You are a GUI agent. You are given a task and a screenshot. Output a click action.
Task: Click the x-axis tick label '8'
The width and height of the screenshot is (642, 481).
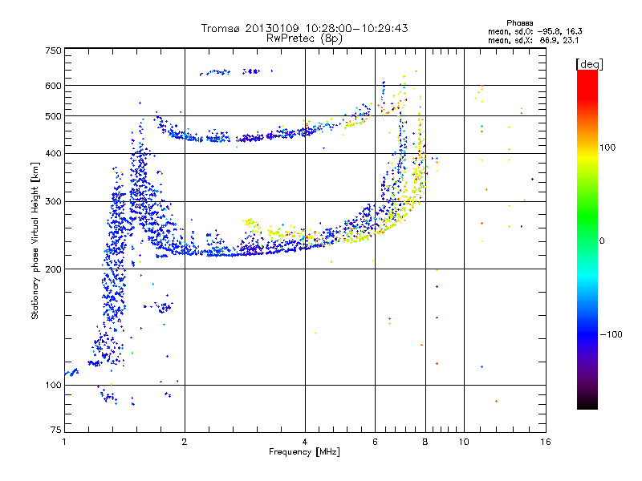425,442
